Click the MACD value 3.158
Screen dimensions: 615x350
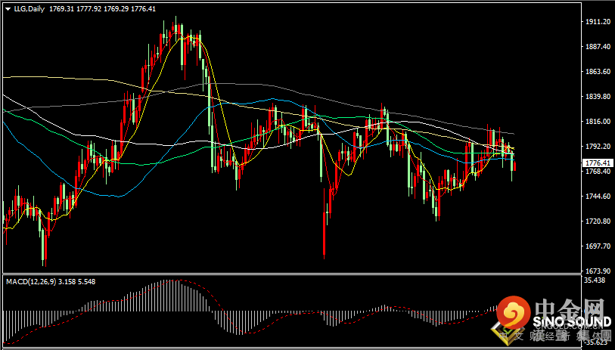pos(68,281)
